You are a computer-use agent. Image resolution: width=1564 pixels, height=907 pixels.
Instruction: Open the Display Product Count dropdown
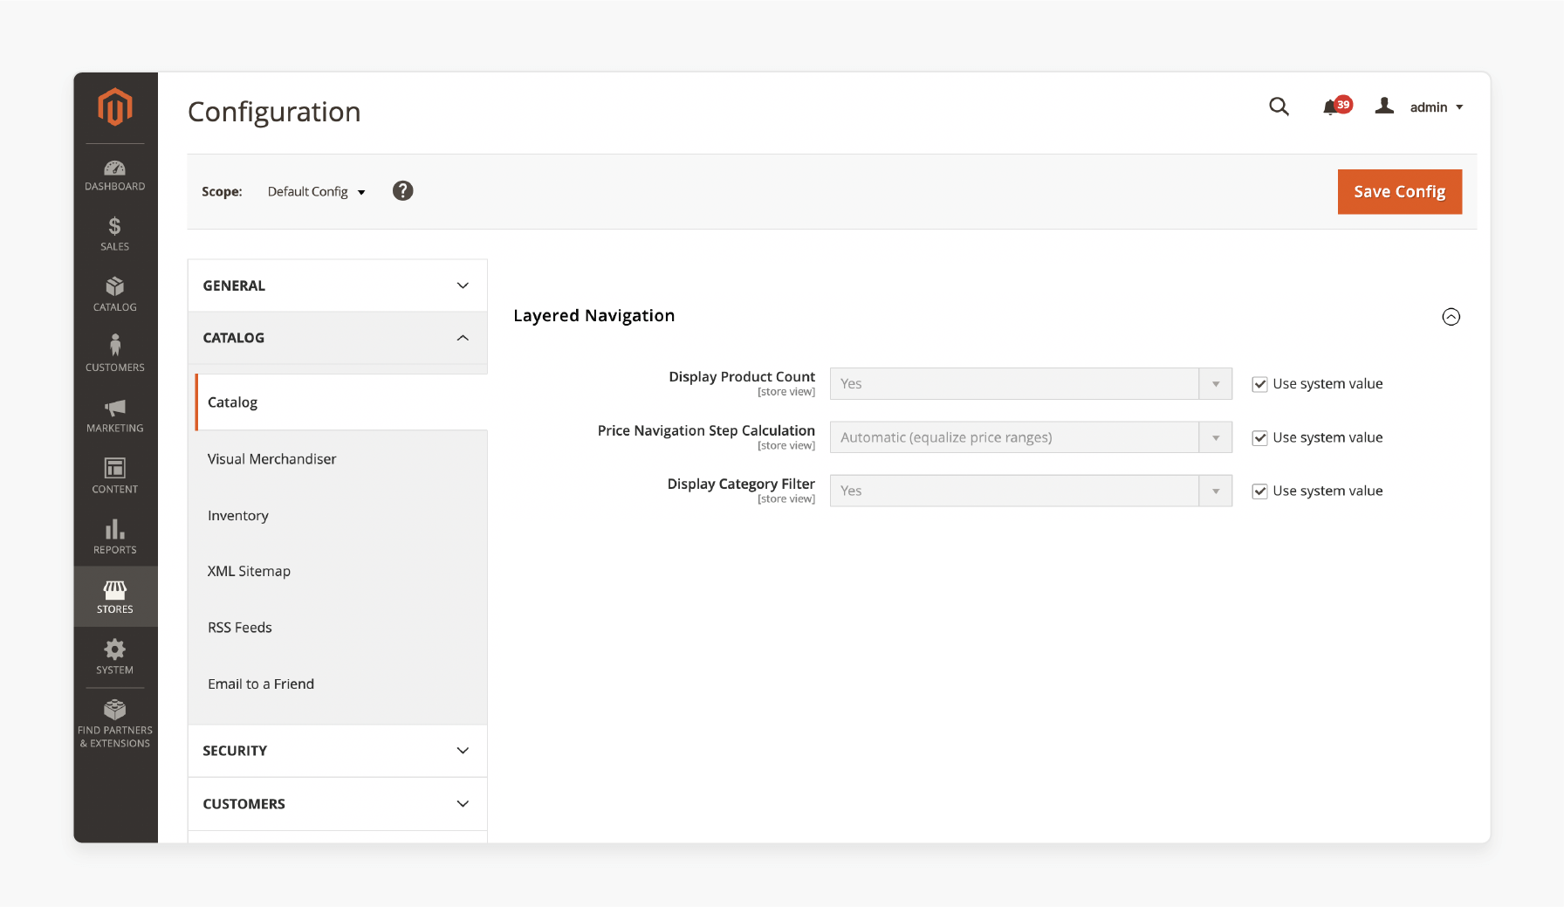click(x=1031, y=384)
